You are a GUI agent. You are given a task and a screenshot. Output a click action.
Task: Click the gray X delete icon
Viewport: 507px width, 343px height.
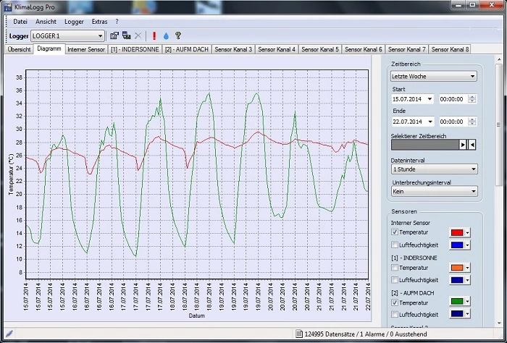click(138, 35)
